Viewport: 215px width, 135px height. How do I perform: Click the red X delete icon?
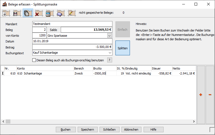tap(39, 13)
